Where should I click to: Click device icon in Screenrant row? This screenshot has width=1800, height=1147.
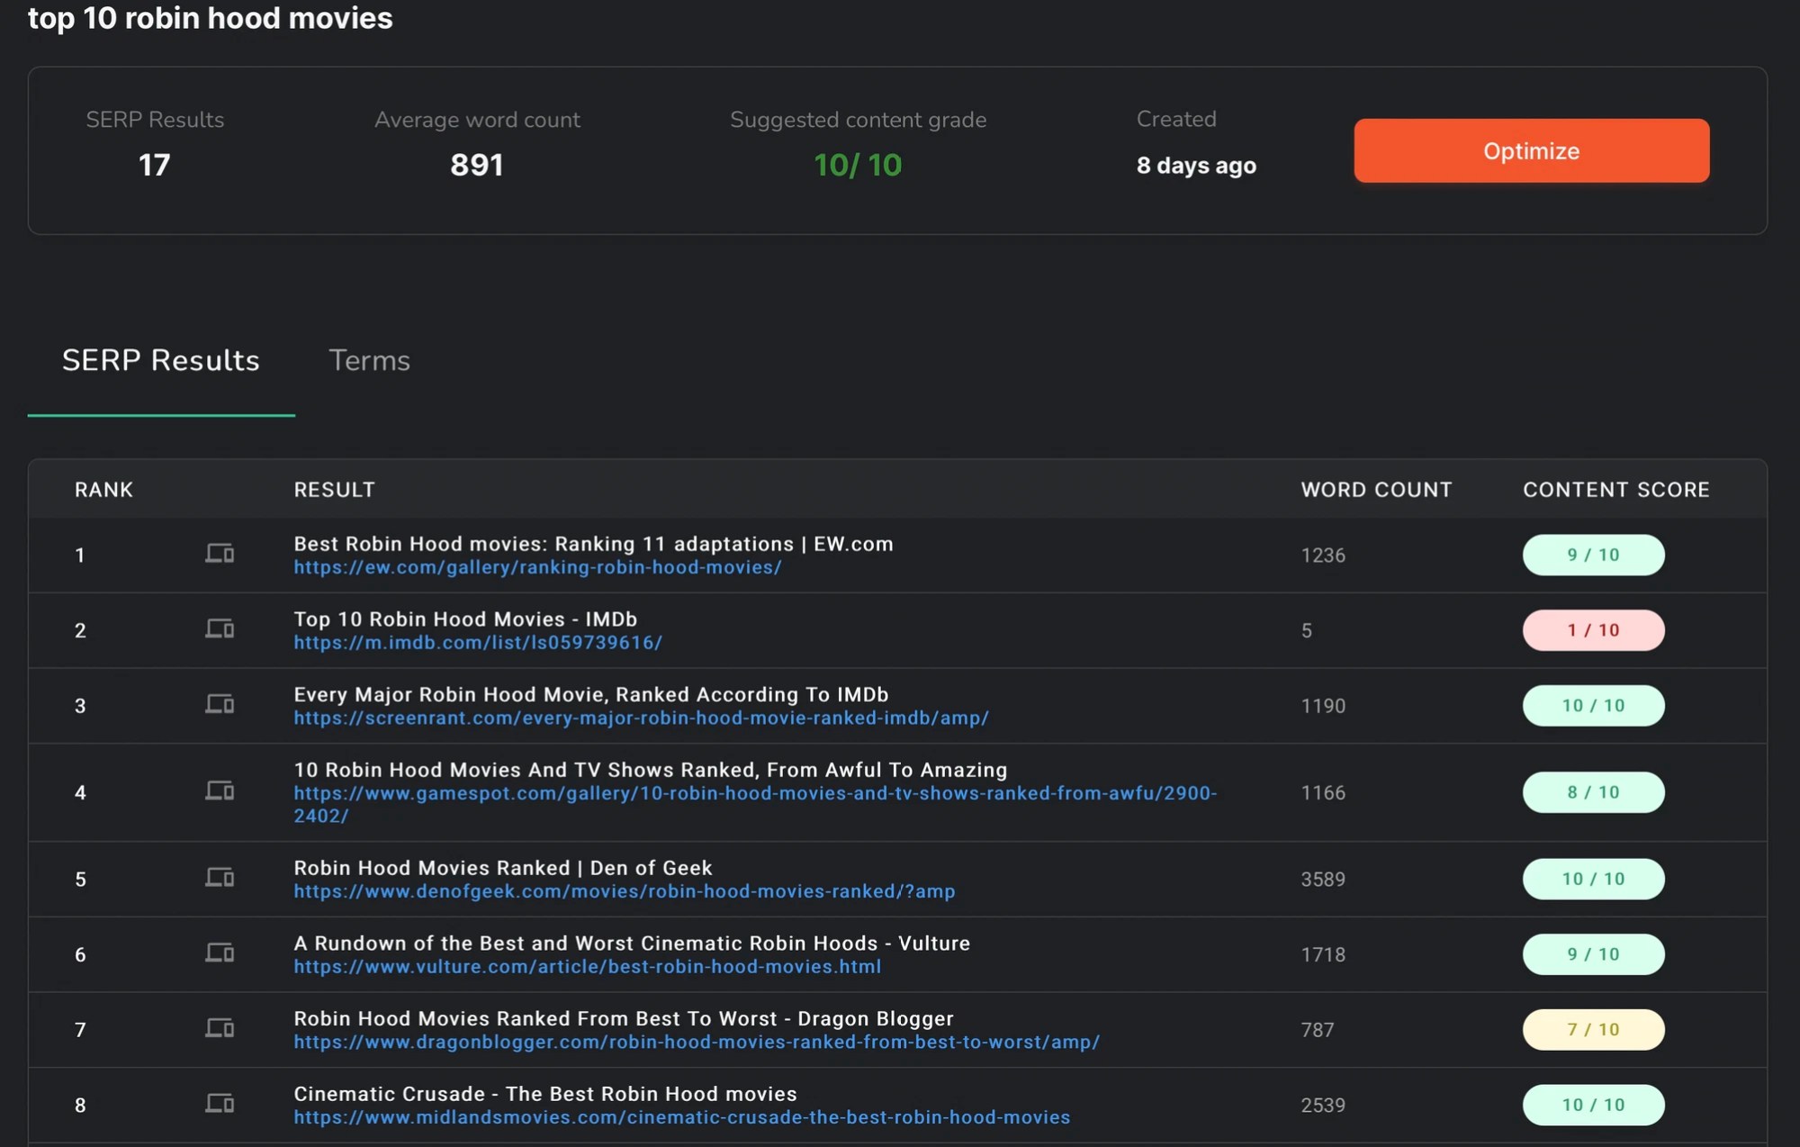point(220,704)
